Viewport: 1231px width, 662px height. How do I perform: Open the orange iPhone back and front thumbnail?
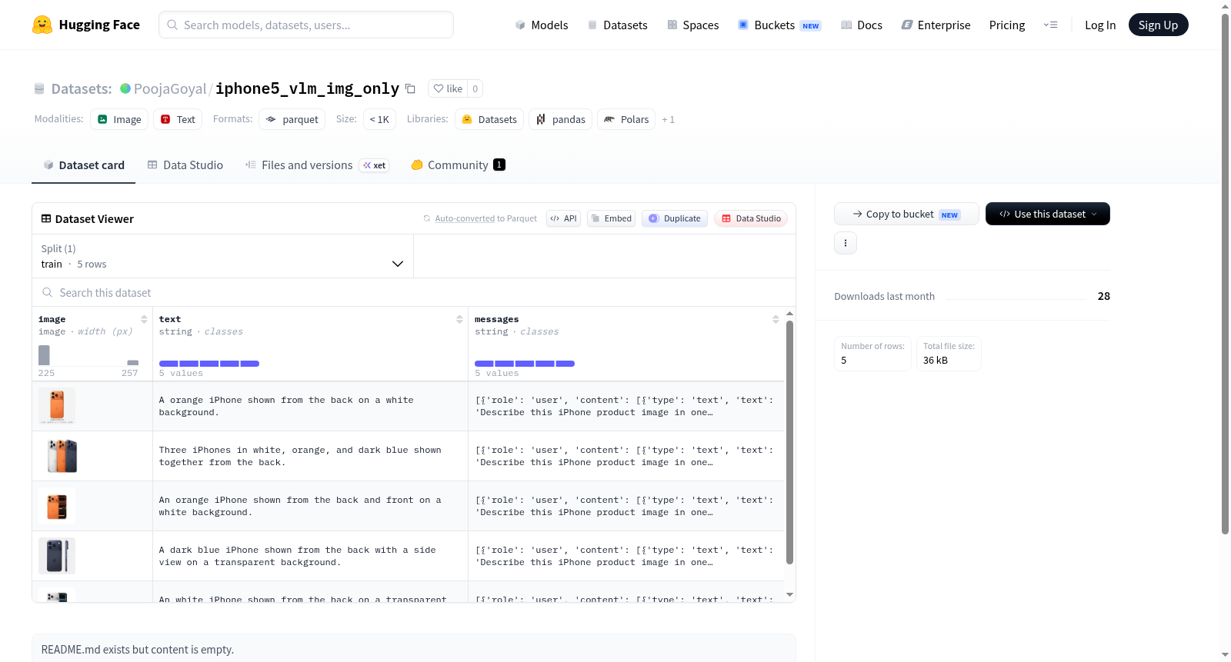[x=57, y=506]
